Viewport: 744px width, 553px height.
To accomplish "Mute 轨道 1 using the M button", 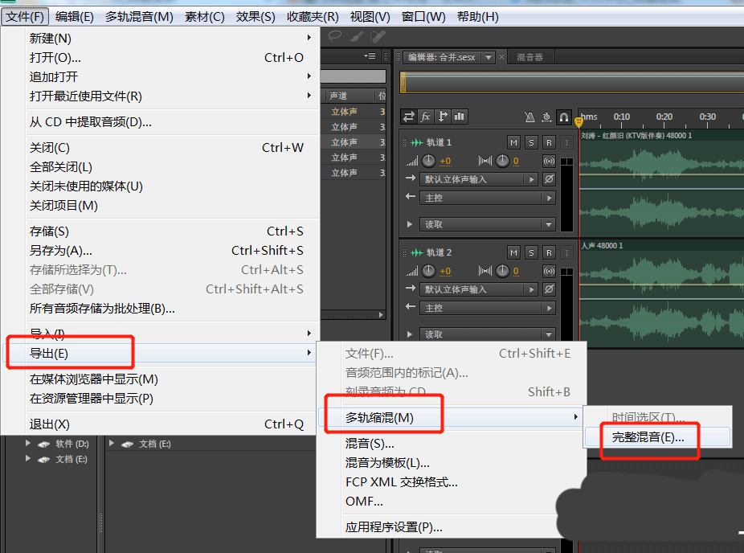I will point(514,142).
